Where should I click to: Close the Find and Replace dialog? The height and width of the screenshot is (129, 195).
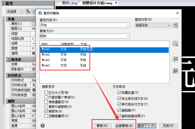[x=178, y=13]
